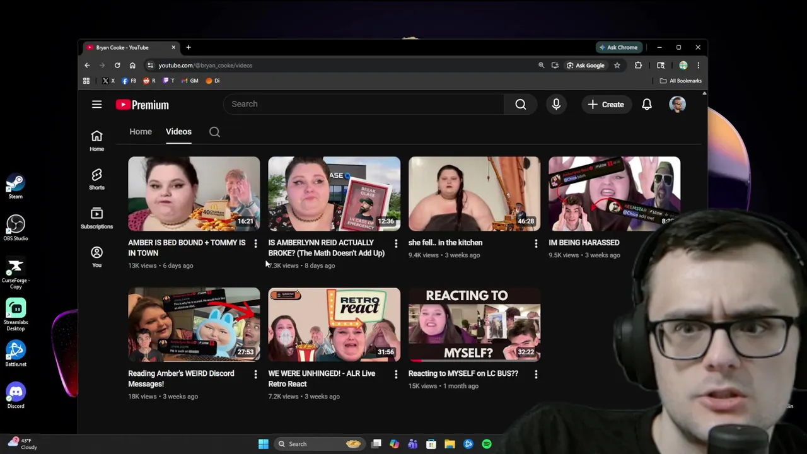807x454 pixels.
Task: Play the 12:36 Amberlynn Reid broke thumbnail
Action: tap(334, 194)
